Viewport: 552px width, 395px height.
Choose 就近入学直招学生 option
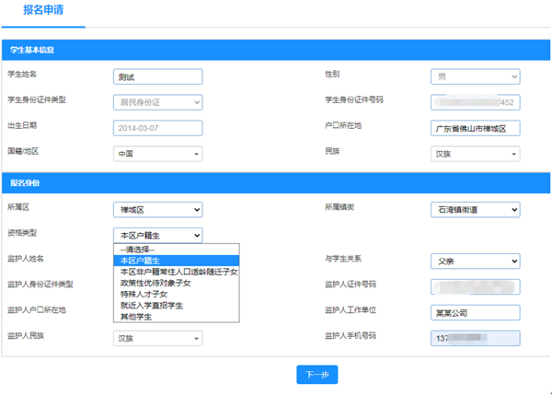(151, 306)
